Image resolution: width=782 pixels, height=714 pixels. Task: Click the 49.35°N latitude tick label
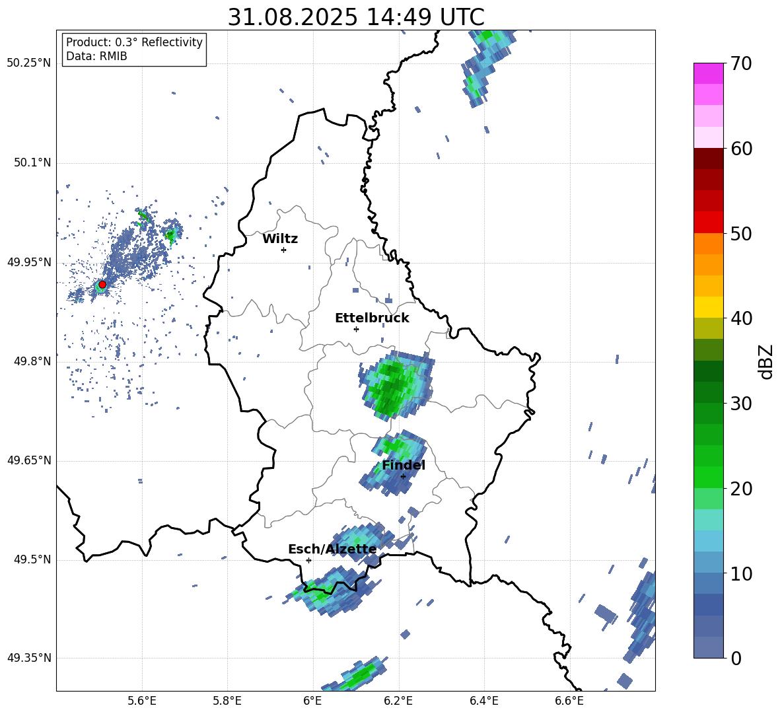pos(28,658)
